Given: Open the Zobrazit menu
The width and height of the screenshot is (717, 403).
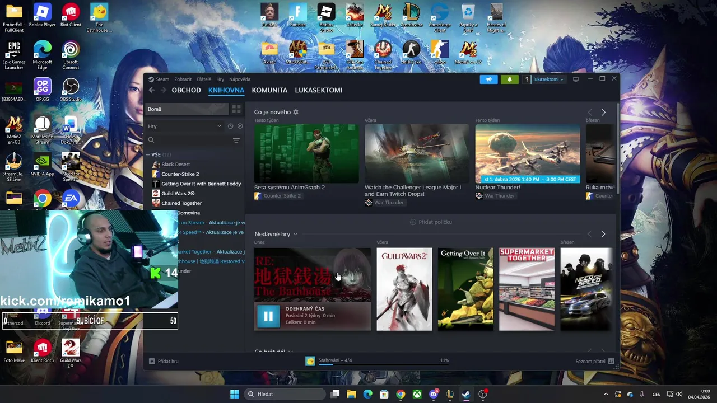Looking at the screenshot, I should (183, 79).
